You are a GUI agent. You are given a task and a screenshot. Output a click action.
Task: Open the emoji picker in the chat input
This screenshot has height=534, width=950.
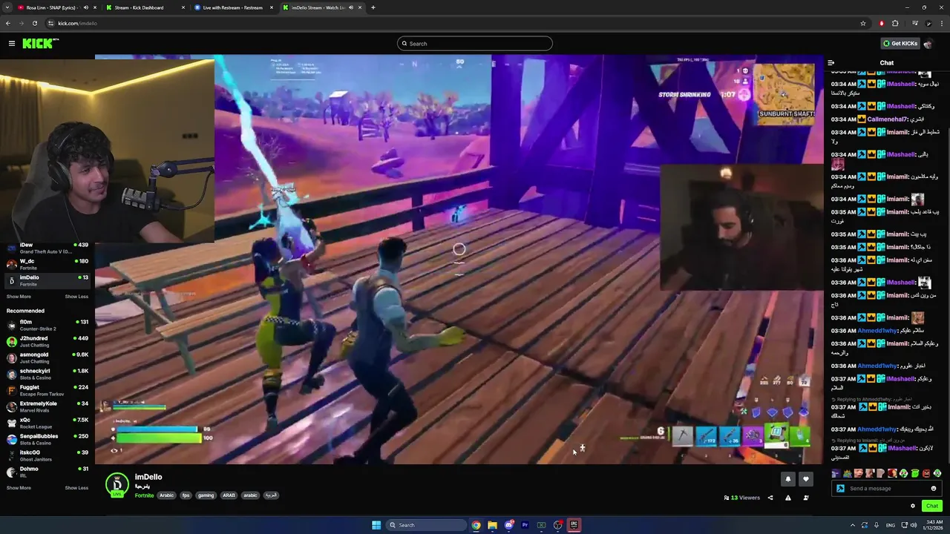(x=934, y=489)
